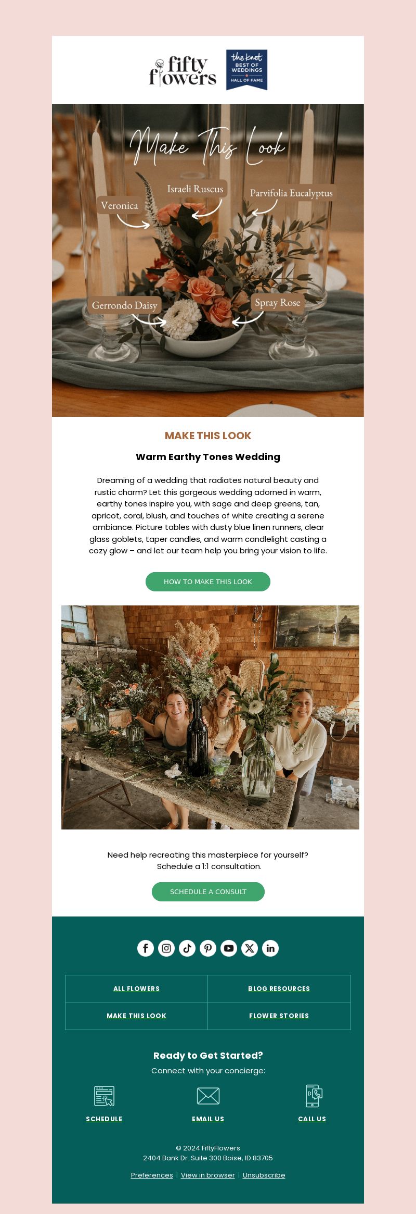Open the All Flowers footer link

[x=136, y=989]
